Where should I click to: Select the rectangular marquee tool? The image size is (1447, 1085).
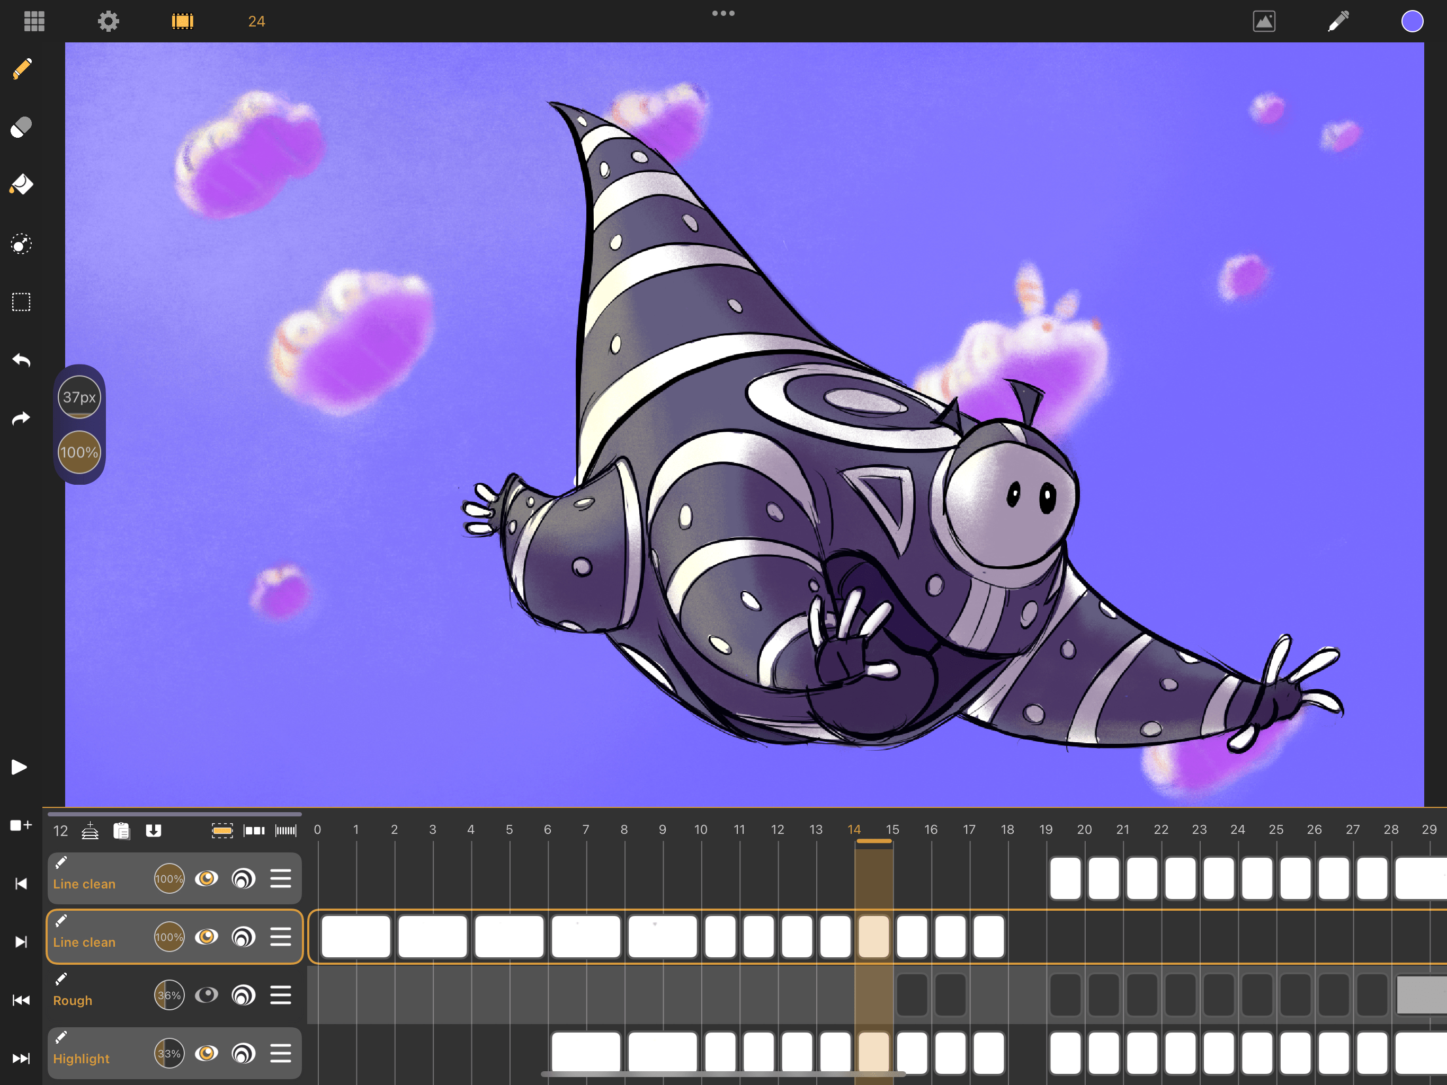[22, 303]
